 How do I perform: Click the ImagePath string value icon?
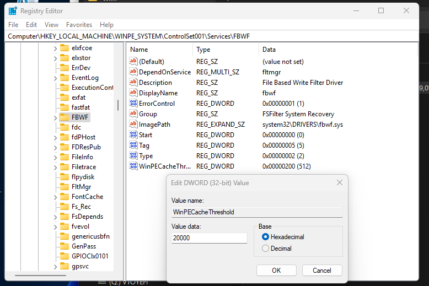coord(133,124)
